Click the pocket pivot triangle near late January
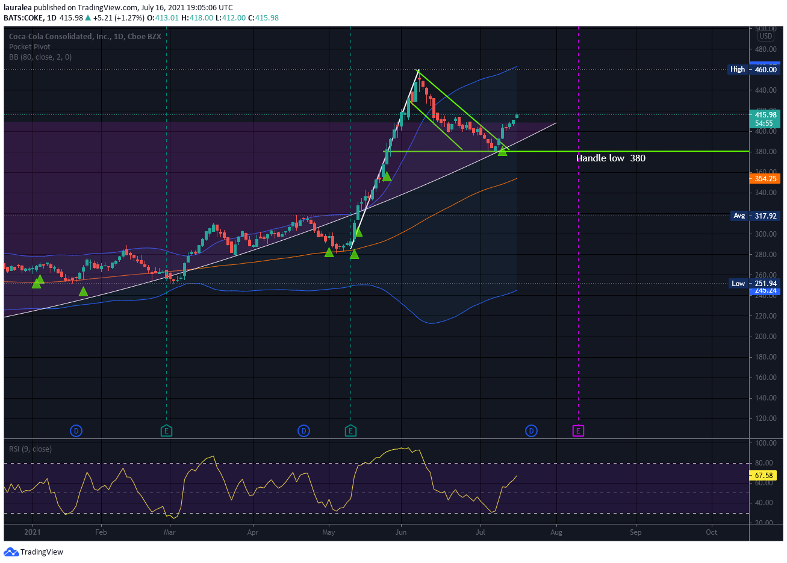 83,291
